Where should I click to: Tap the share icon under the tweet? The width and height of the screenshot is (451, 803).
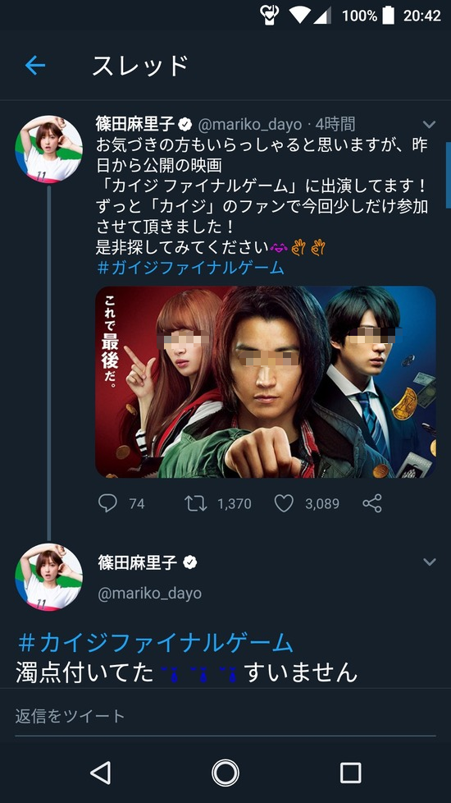(372, 503)
